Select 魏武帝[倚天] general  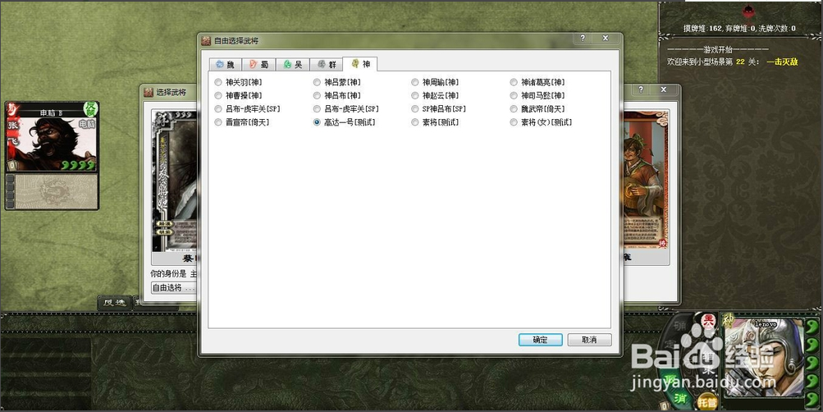(537, 109)
